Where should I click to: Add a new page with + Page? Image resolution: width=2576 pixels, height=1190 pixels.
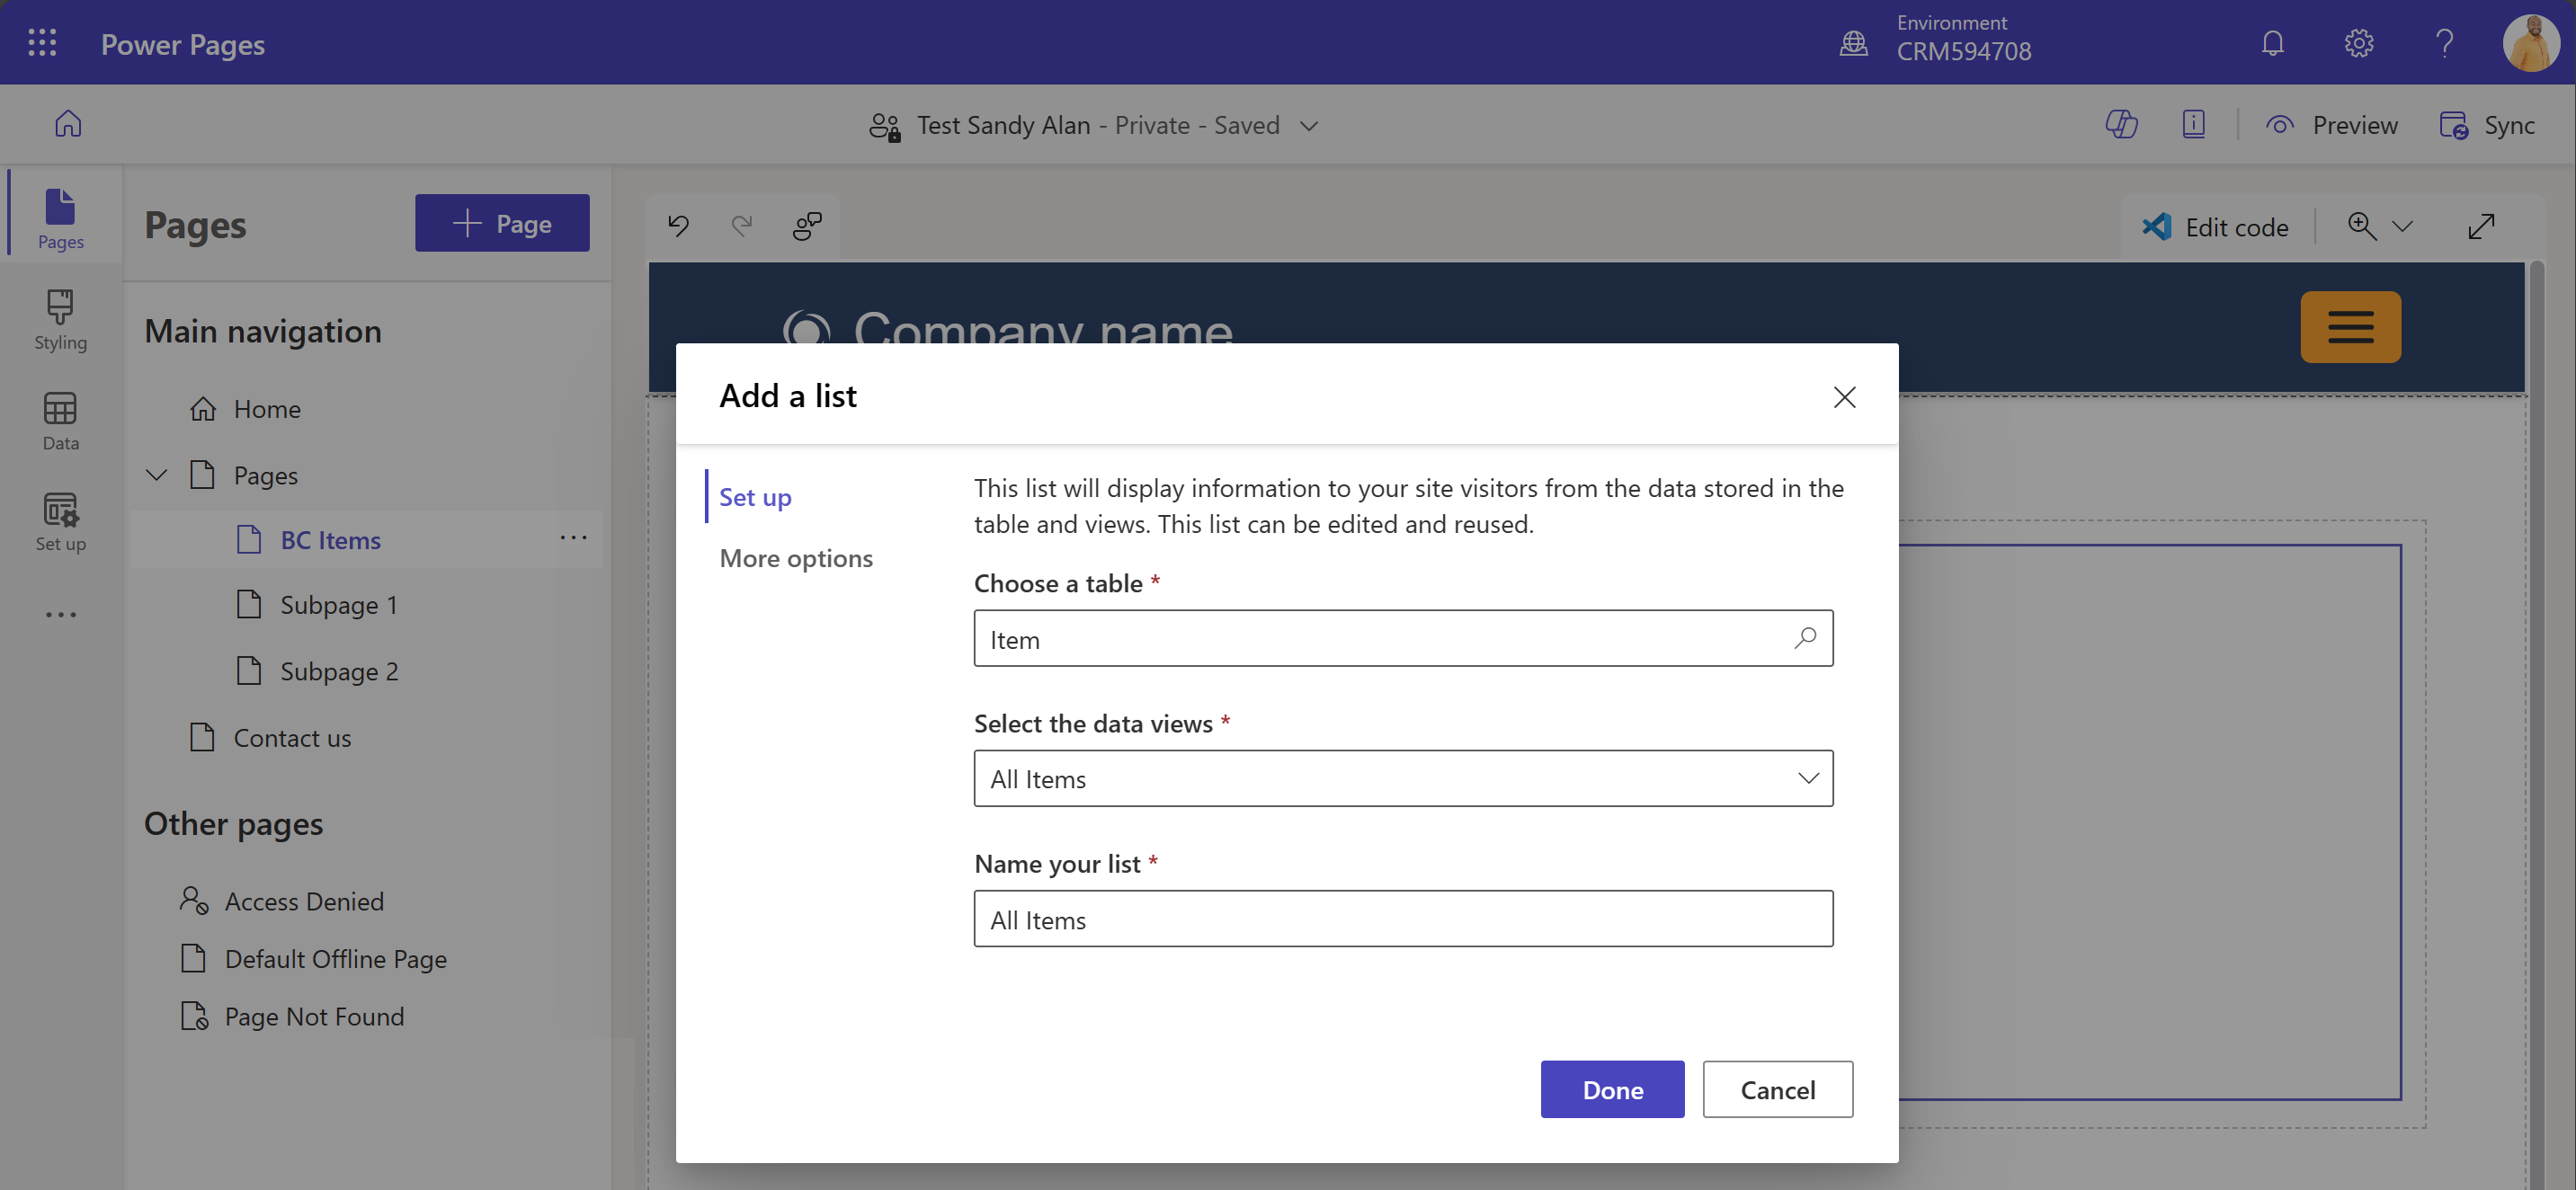502,223
